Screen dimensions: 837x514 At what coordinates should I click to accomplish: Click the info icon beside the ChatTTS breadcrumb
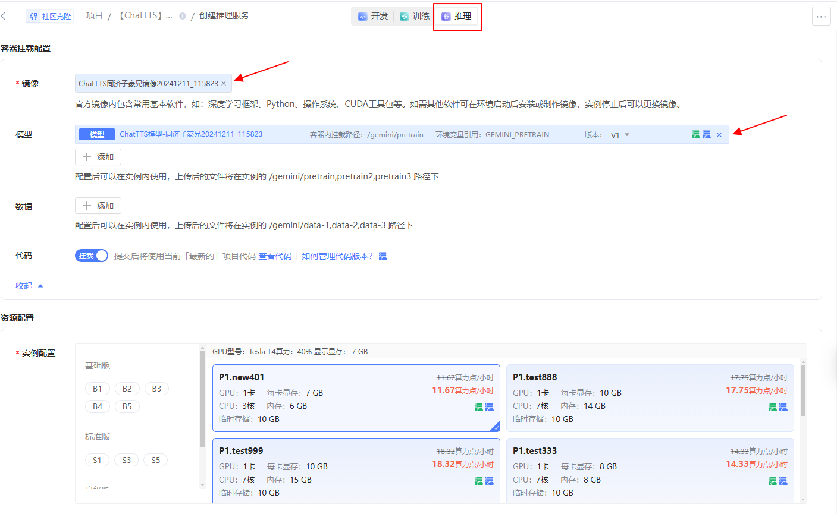[183, 16]
